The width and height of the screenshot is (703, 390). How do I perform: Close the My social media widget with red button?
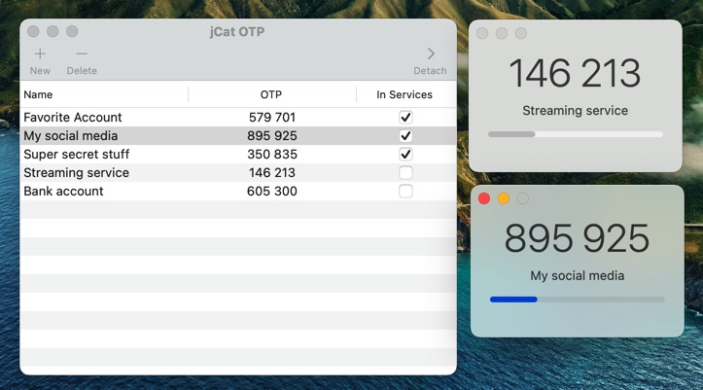(x=484, y=198)
